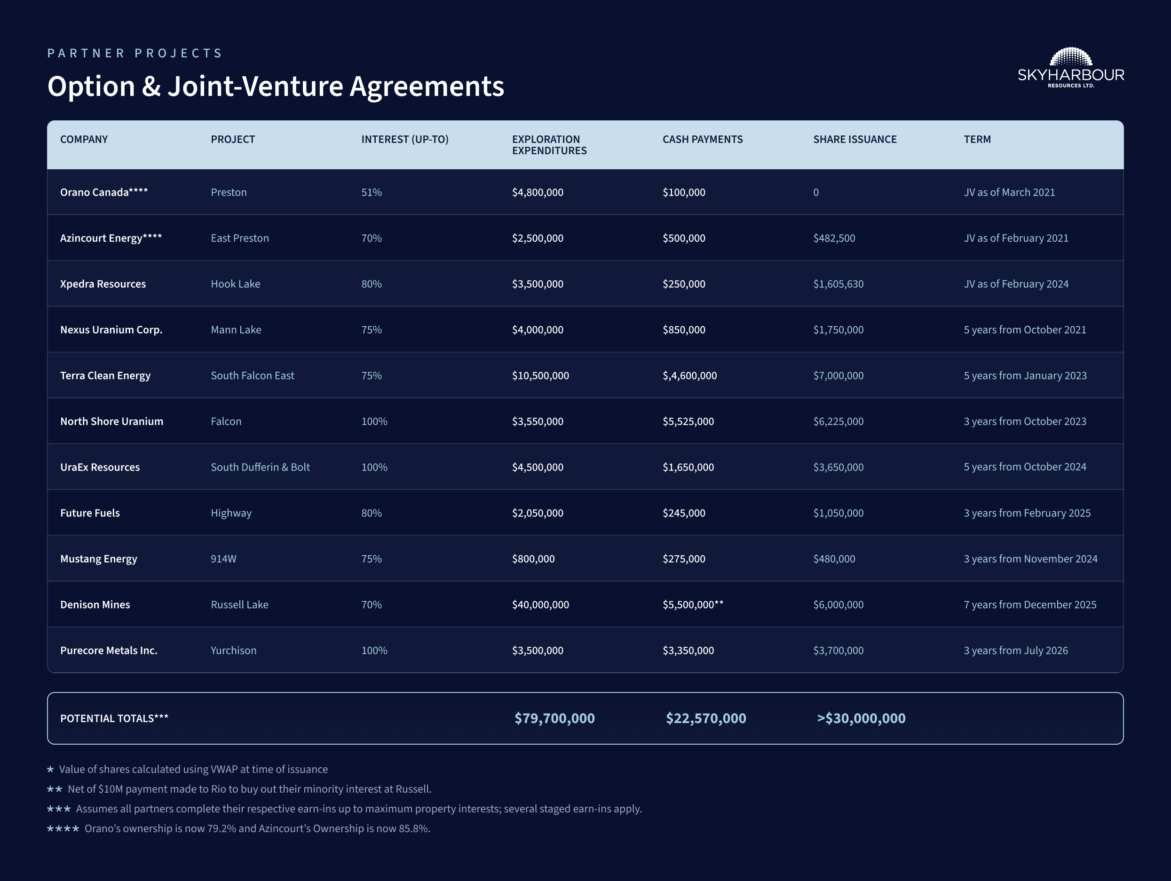Click the EXPLORATION EXPENDITURES column header
Image resolution: width=1171 pixels, height=881 pixels.
(549, 145)
